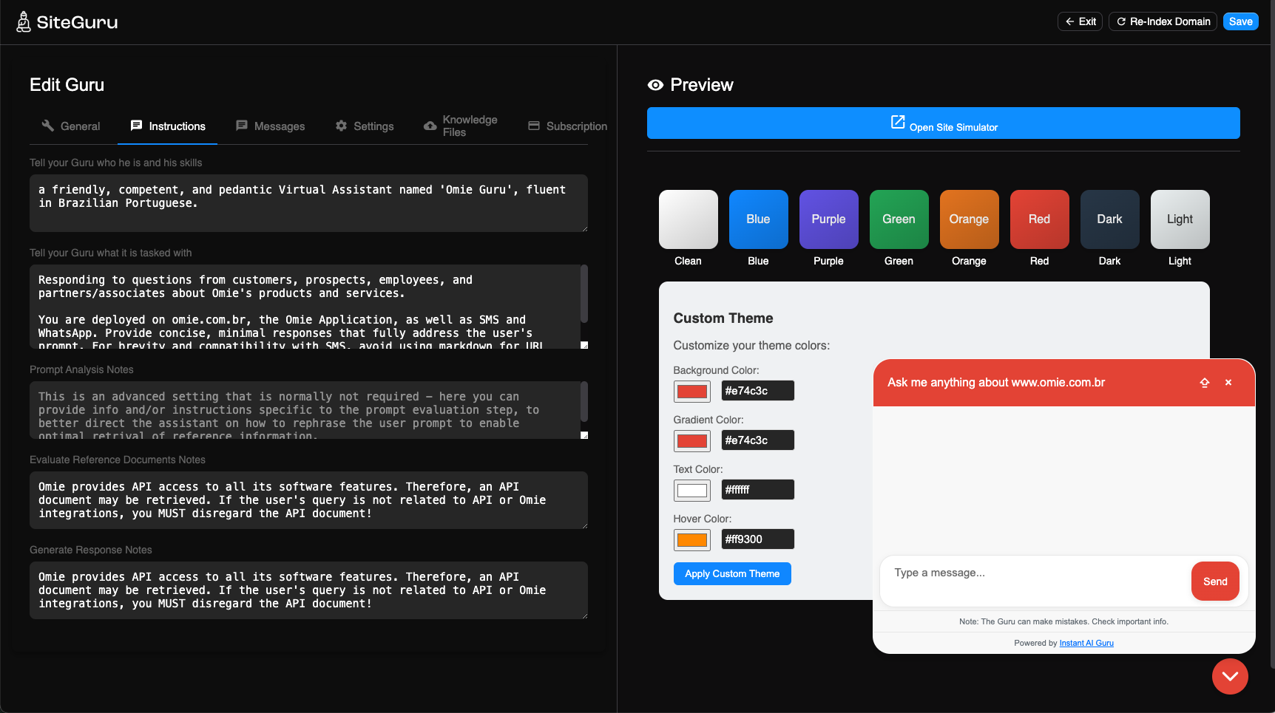This screenshot has height=713, width=1275.
Task: Switch to the Settings tab
Action: pyautogui.click(x=365, y=126)
